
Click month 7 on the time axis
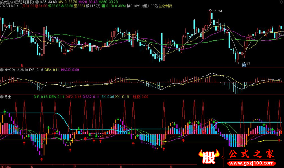(x=75, y=166)
